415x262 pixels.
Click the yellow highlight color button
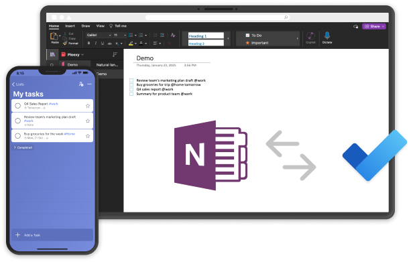131,44
